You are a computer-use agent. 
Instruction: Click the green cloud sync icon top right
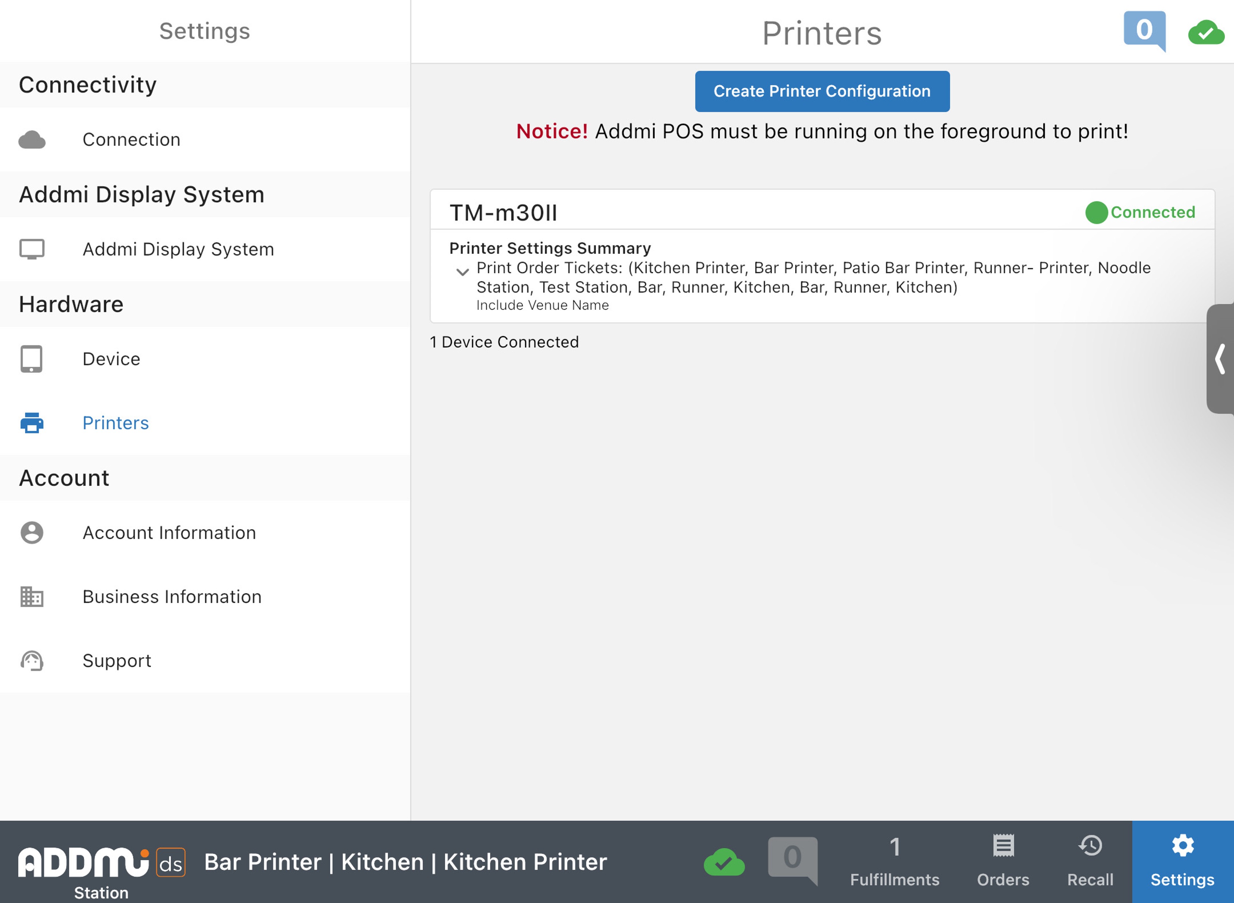pyautogui.click(x=1205, y=33)
